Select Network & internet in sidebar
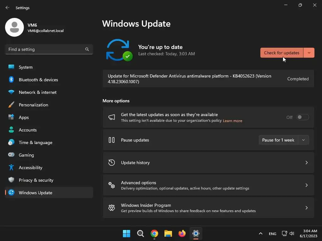Screen dimensions: 322x241 click(x=49, y=92)
